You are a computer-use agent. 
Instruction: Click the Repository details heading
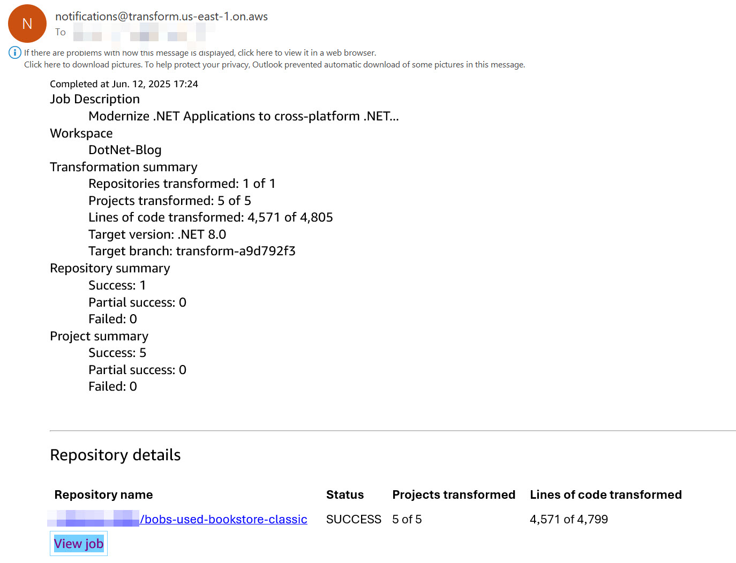pos(115,455)
